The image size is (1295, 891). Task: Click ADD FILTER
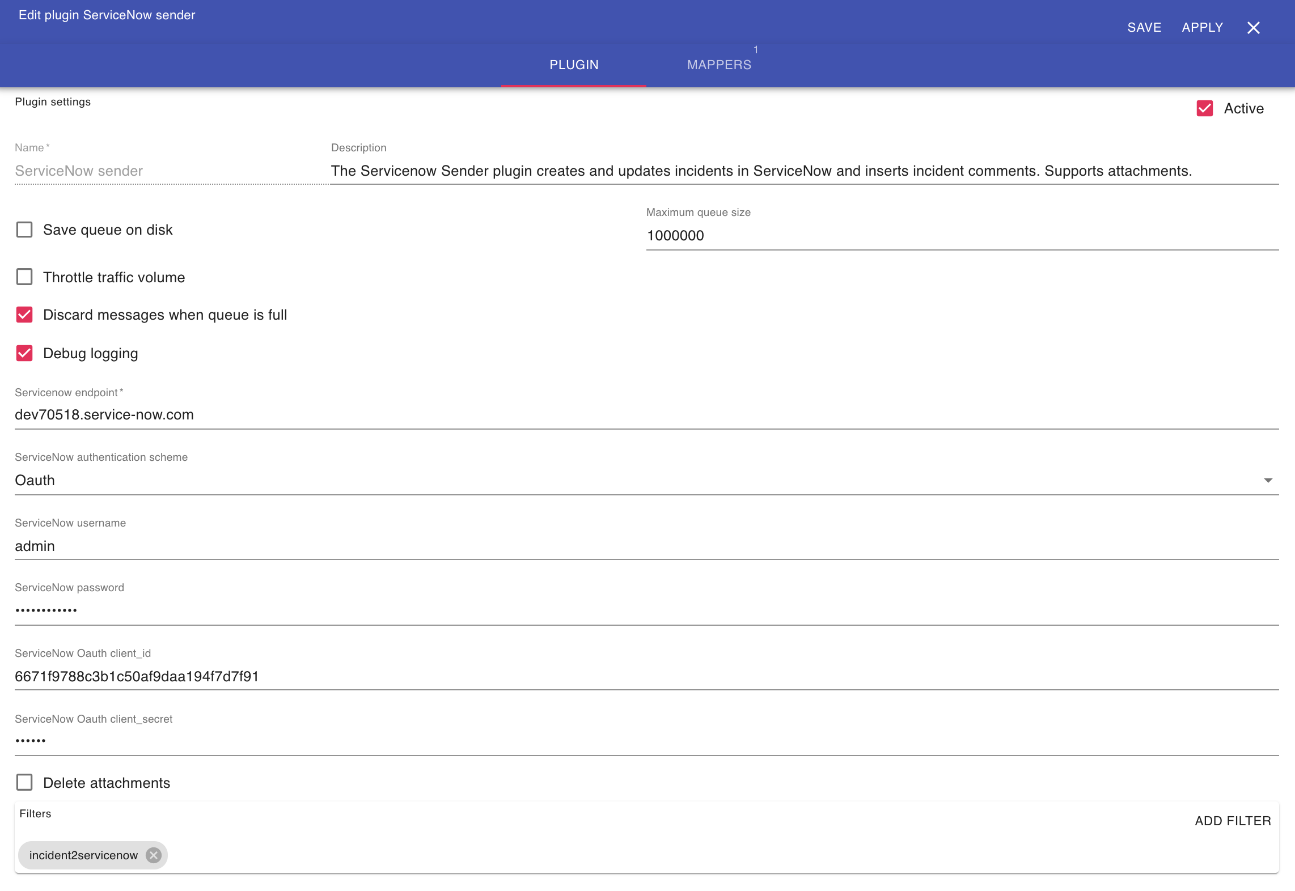click(x=1233, y=821)
